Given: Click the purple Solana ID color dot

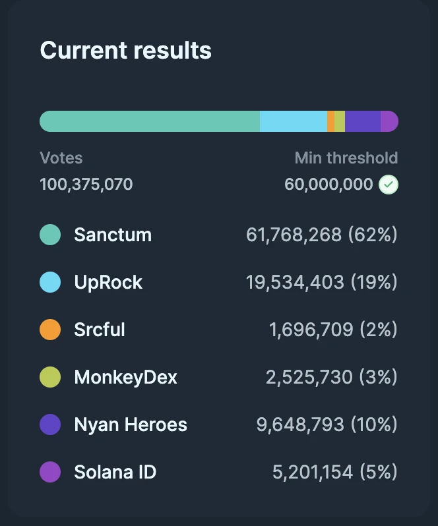Looking at the screenshot, I should [x=50, y=472].
